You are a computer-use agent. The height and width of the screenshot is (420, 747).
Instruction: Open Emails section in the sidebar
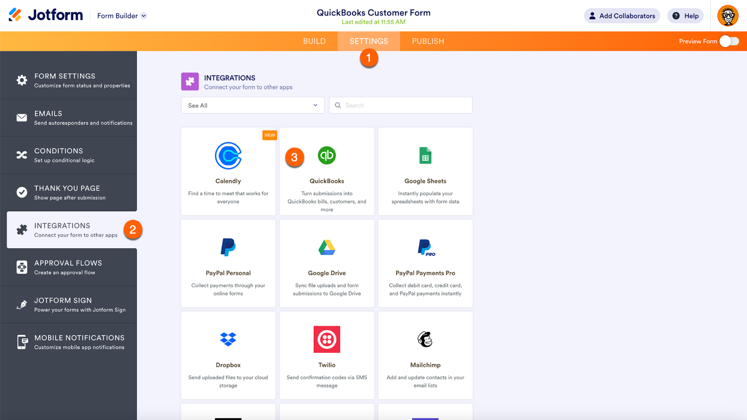69,118
